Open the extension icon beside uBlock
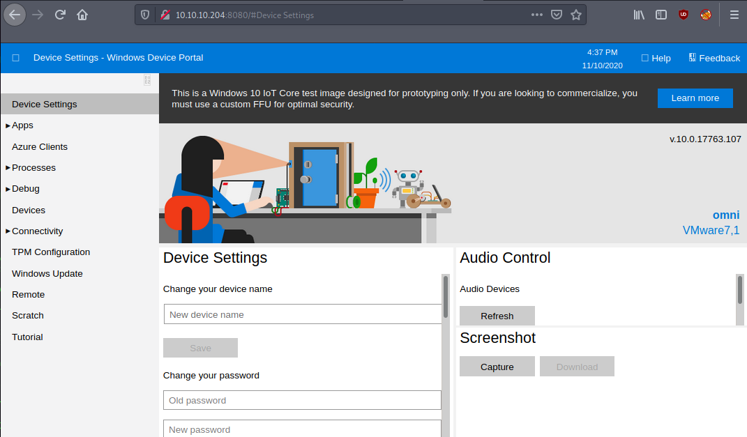 pos(706,15)
